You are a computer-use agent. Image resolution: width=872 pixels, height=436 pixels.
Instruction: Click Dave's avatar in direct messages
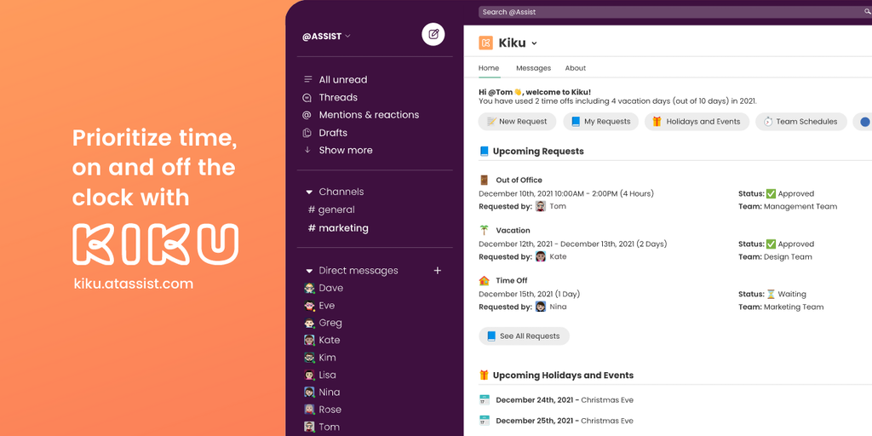[310, 288]
